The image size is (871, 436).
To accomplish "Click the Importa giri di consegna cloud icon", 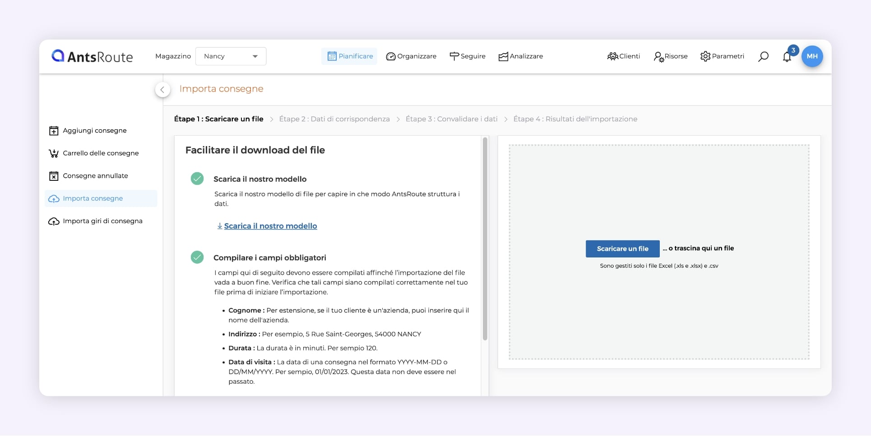I will pyautogui.click(x=54, y=221).
